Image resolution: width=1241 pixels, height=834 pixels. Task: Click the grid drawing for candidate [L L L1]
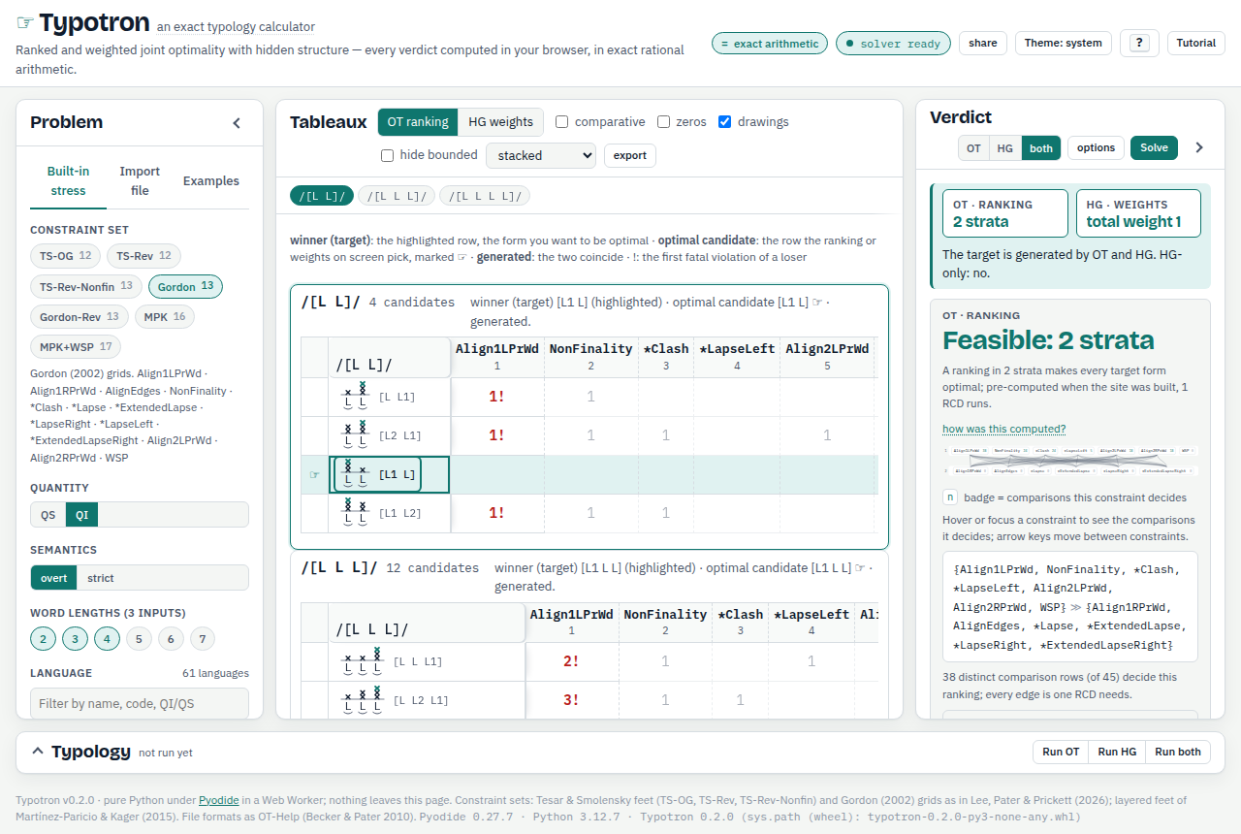tap(363, 661)
